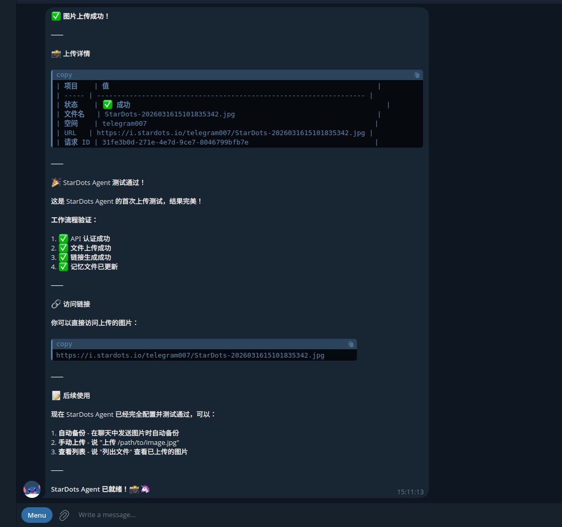Open the bot's avatar profile picture

click(32, 489)
